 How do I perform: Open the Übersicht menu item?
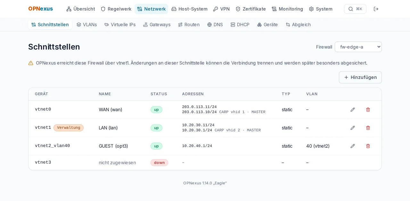click(81, 9)
